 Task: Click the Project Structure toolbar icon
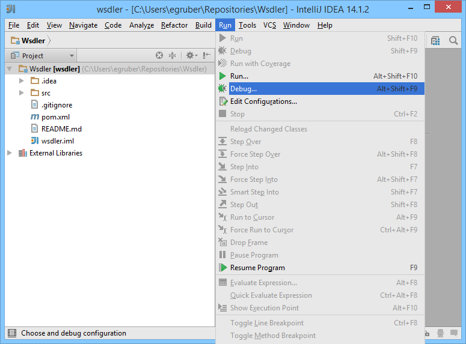point(435,40)
